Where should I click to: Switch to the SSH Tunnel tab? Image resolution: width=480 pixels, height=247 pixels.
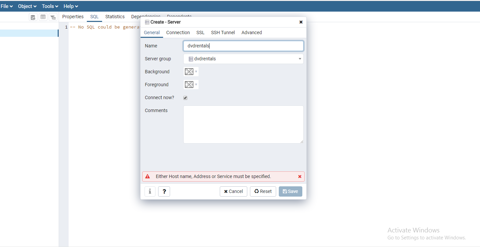[223, 32]
